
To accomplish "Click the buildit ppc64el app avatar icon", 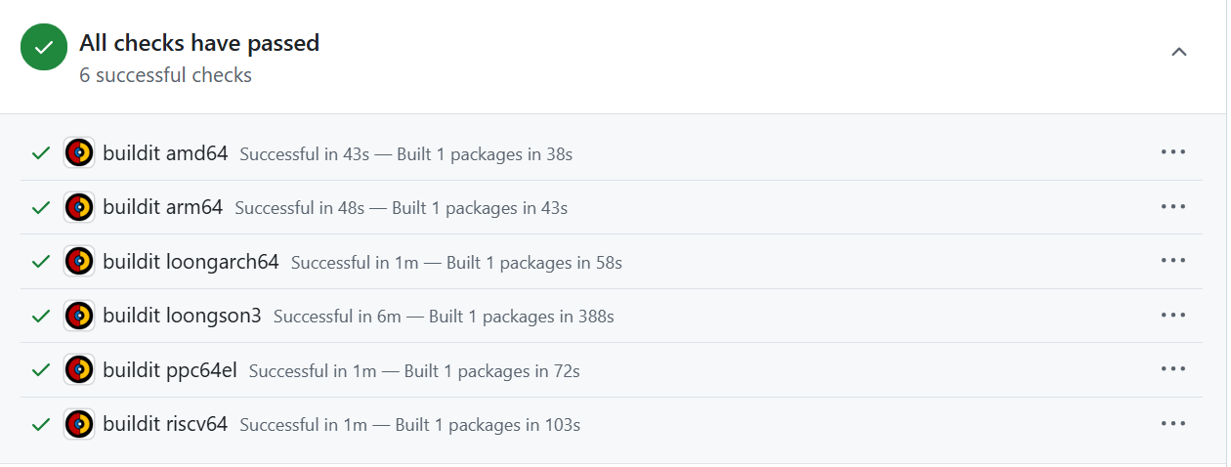I will (x=79, y=370).
